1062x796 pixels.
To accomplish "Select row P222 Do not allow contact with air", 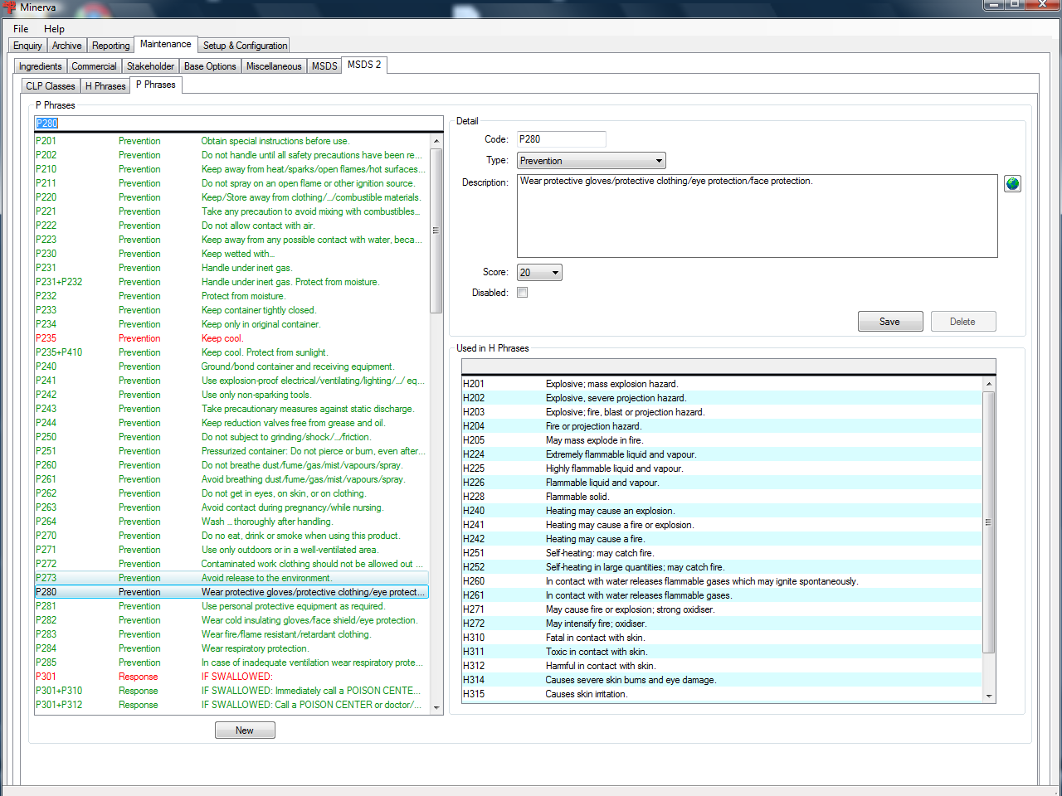I will point(231,226).
